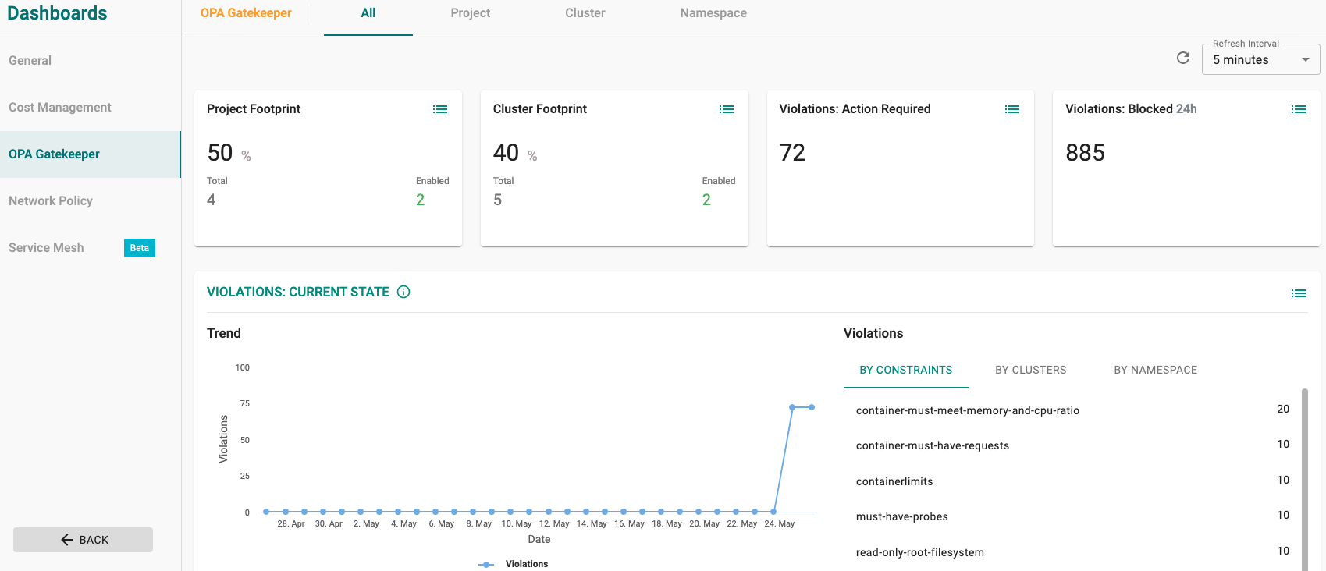Click the refresh icon near Refresh Interval
The image size is (1326, 571).
pyautogui.click(x=1183, y=58)
